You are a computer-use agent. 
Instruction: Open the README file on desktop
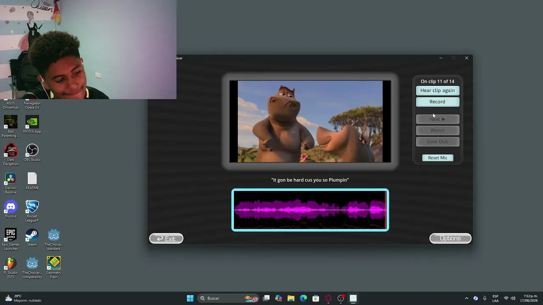[32, 181]
